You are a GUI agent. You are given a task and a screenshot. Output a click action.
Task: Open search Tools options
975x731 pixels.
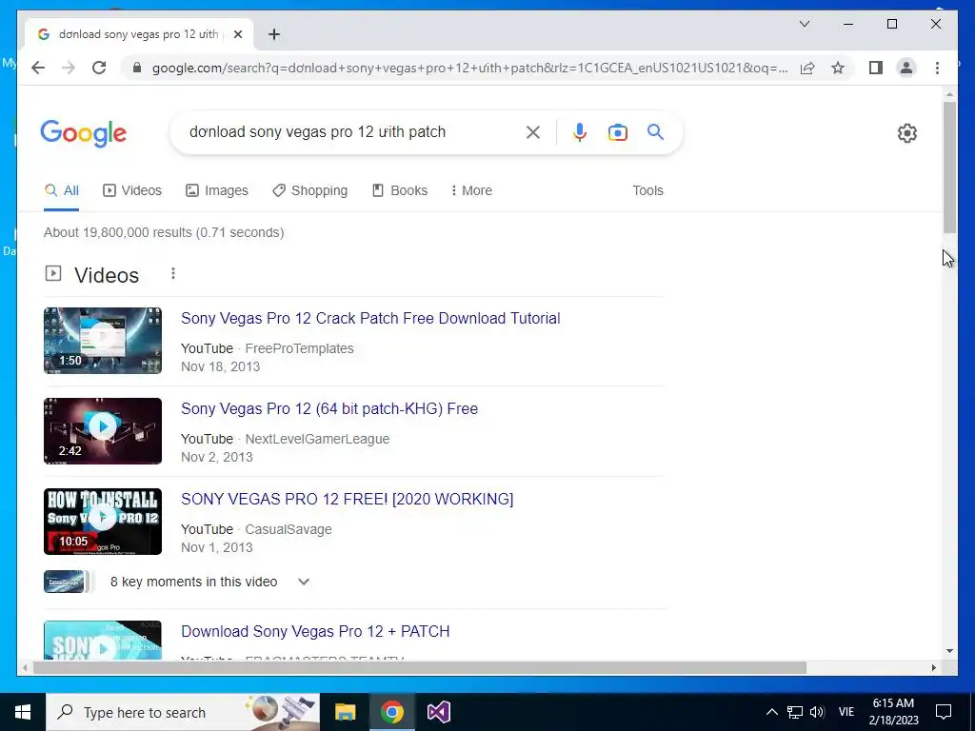(x=647, y=190)
